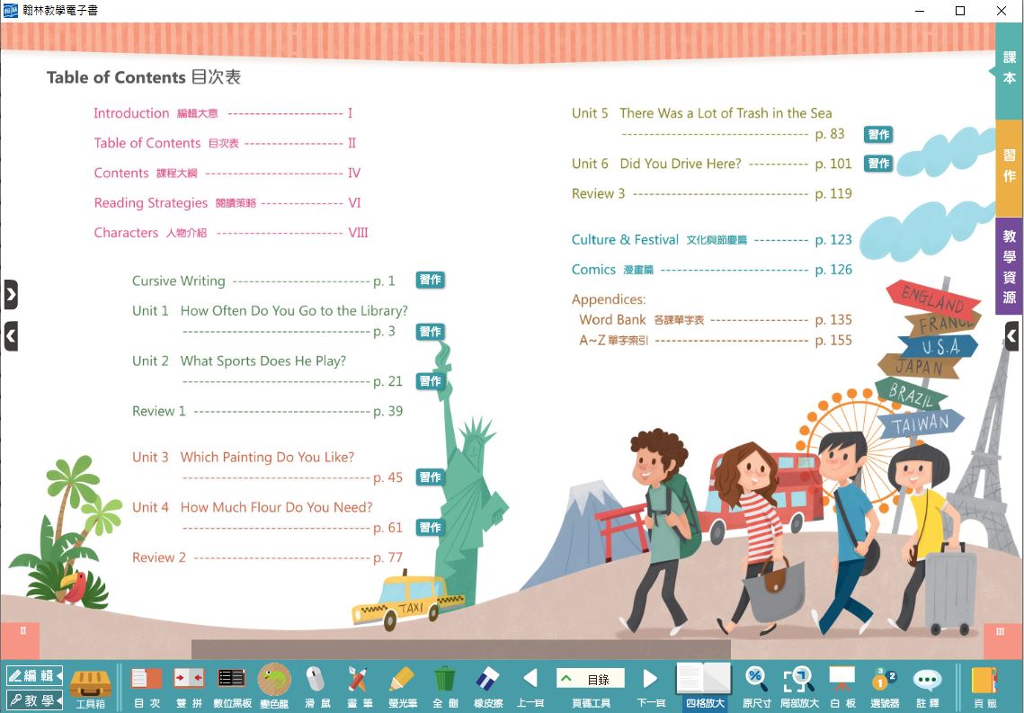Click page III corner marker
The width and height of the screenshot is (1024, 713).
[x=1000, y=632]
